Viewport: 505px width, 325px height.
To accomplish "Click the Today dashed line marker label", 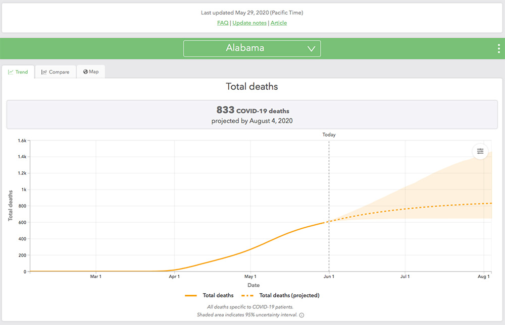I will 329,135.
